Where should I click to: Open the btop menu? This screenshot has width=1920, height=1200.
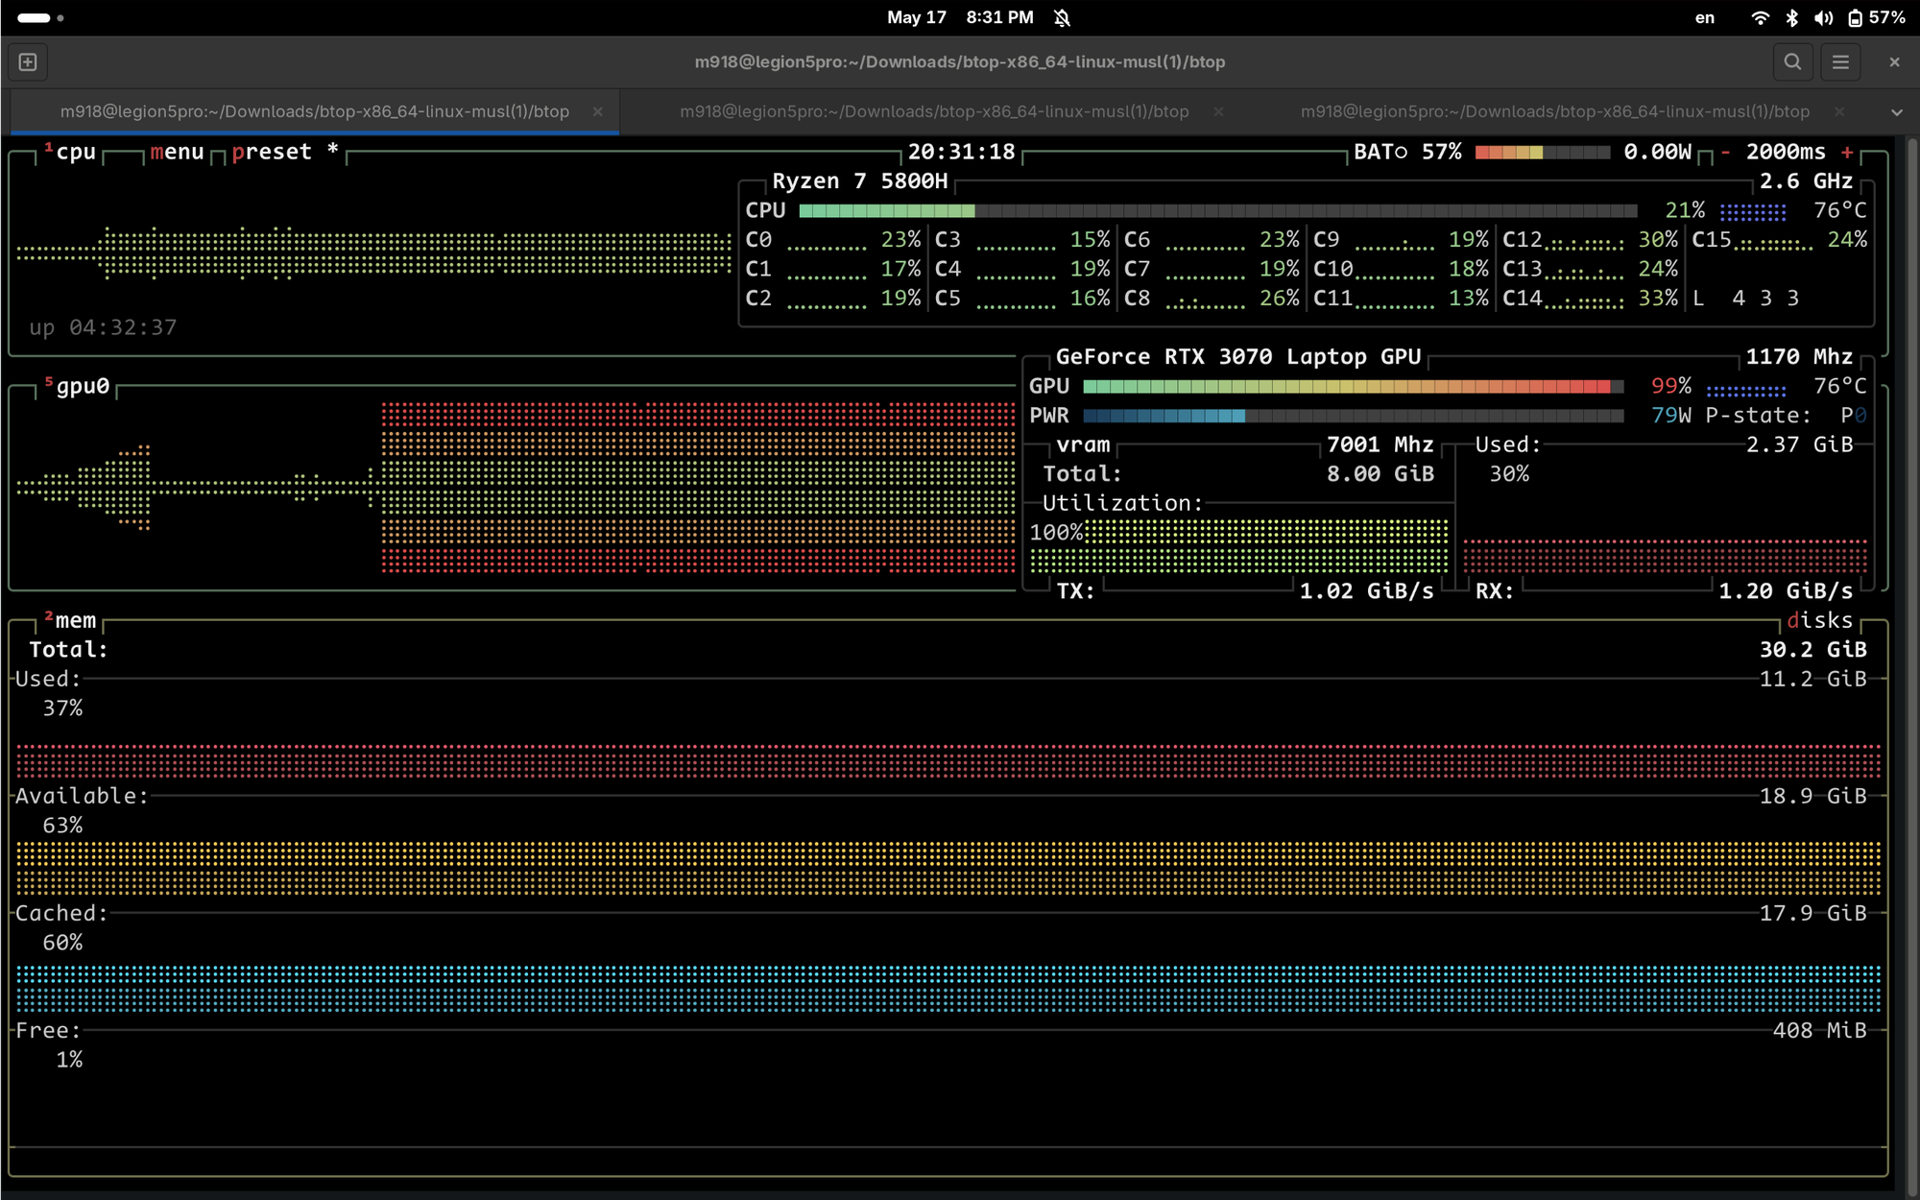pos(177,153)
